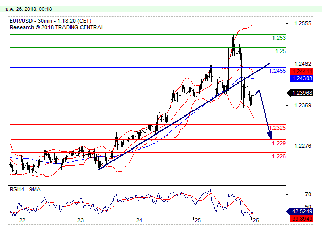322x232 pixels.
Task: Click the 1.226 red support label
Action: tap(279, 156)
